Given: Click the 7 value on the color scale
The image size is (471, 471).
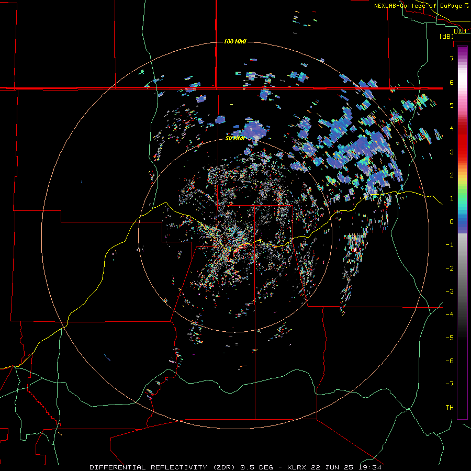Looking at the screenshot, I should click(x=452, y=59).
